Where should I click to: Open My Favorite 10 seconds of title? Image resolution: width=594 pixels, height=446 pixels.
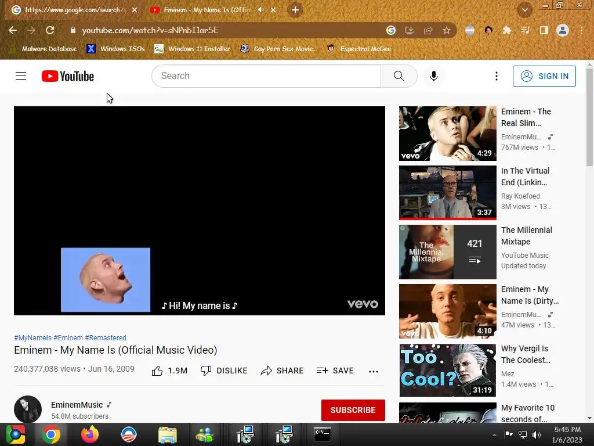(528, 413)
